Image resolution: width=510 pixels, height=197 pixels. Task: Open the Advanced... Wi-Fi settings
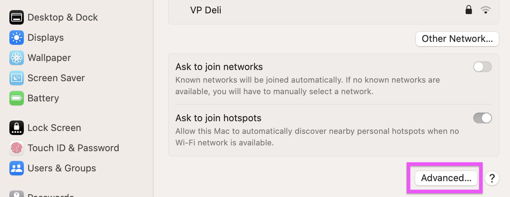(x=446, y=178)
